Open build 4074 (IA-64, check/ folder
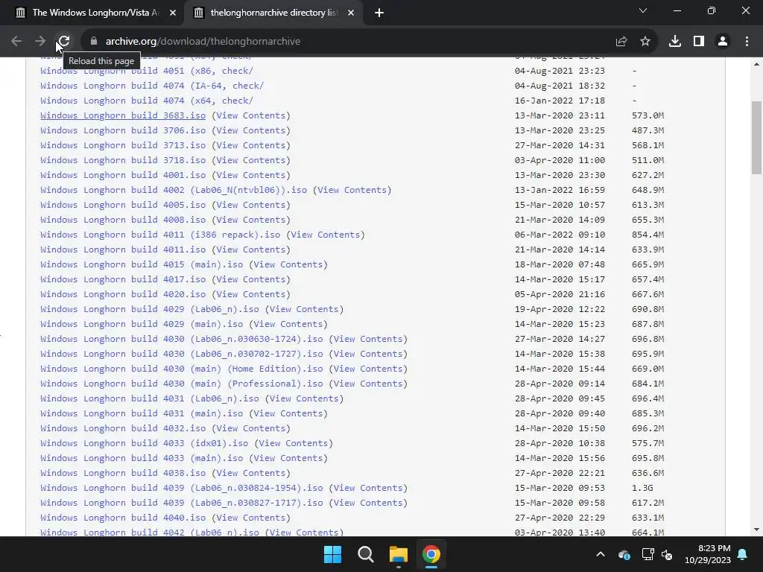The height and width of the screenshot is (572, 763). (x=152, y=86)
